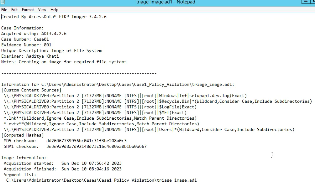Screen dimensions: 315x182
Task: Click the [Custom Content Sources] heading
Action: coord(31,90)
